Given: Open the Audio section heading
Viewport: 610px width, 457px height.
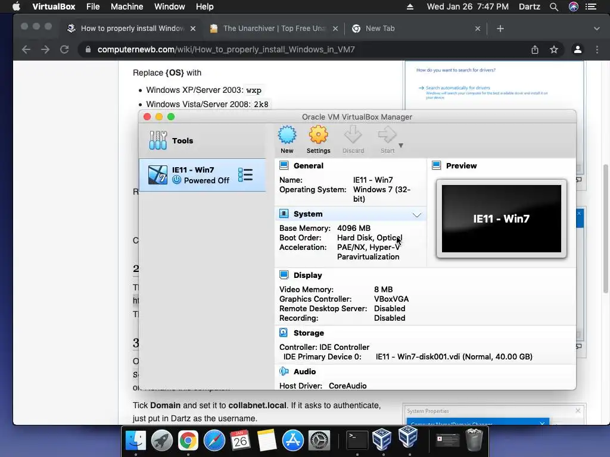Looking at the screenshot, I should pyautogui.click(x=304, y=371).
